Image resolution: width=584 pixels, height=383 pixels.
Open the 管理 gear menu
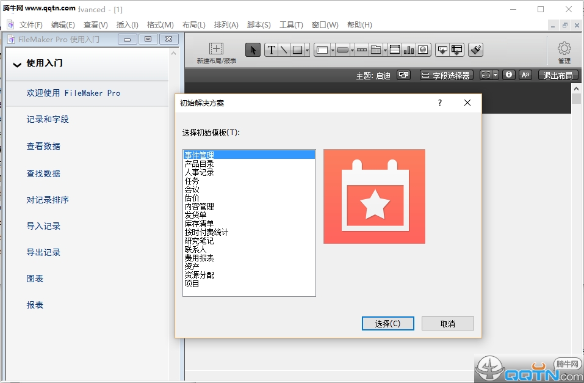564,52
